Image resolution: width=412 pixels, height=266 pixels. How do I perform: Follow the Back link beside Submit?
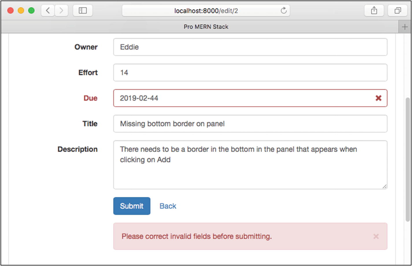pyautogui.click(x=168, y=206)
